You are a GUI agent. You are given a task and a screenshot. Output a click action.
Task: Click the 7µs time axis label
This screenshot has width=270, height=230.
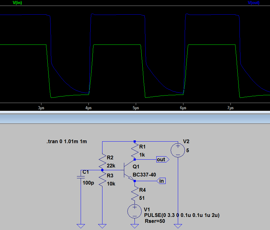(230, 108)
